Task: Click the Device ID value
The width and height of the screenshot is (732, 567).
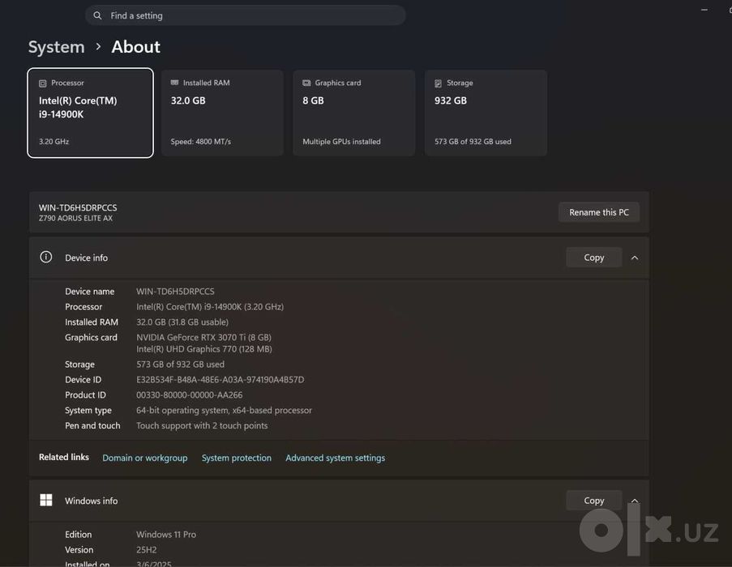Action: point(220,380)
